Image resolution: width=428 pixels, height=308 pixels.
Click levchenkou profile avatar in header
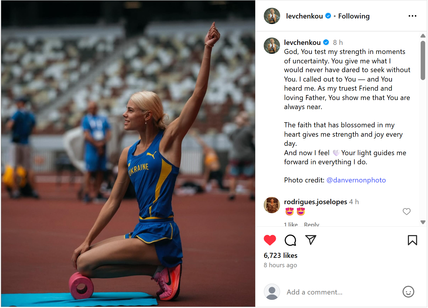[x=272, y=16]
